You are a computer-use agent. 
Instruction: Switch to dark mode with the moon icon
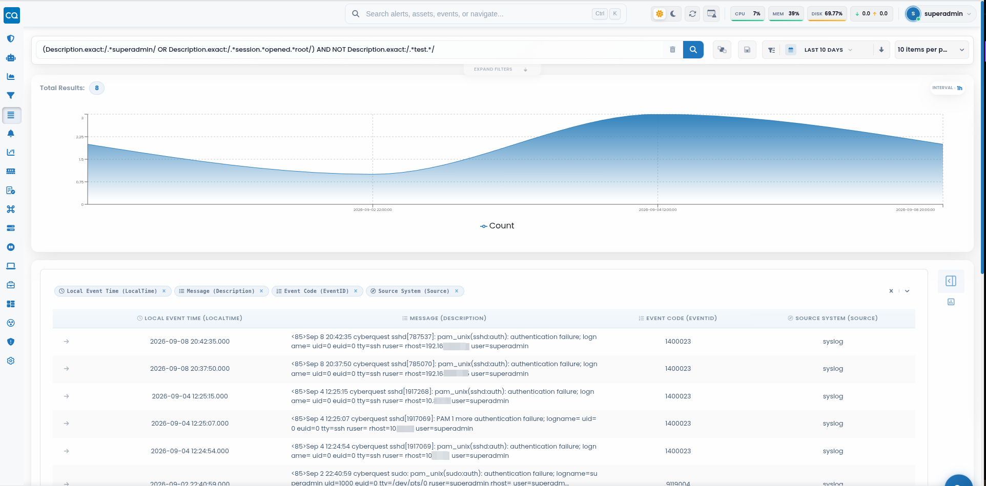tap(673, 14)
